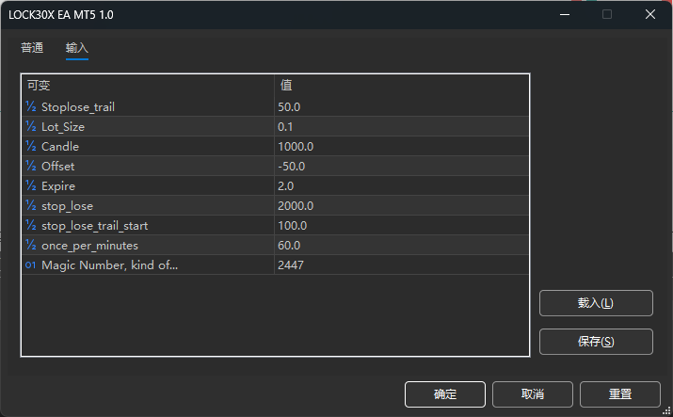
Task: Click the Expire row type icon
Action: (x=31, y=185)
